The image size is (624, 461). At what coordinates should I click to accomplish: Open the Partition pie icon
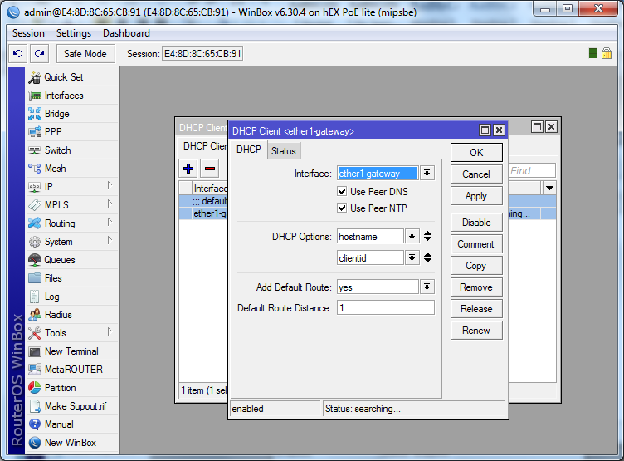[35, 388]
